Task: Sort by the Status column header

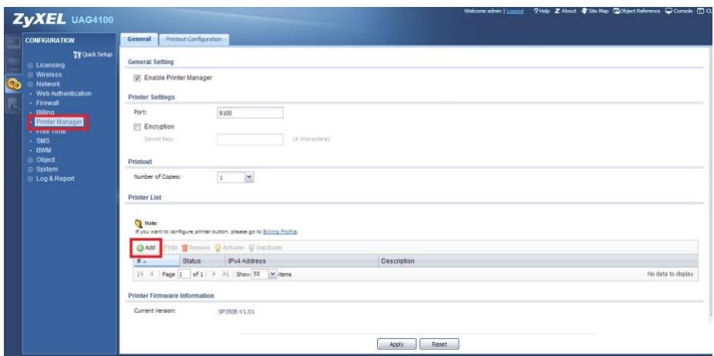Action: 202,261
